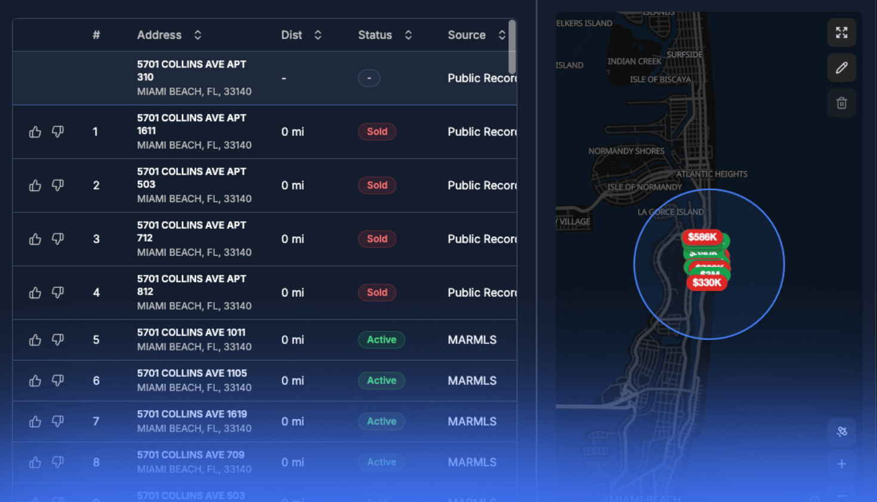Viewport: 877px width, 502px height.
Task: Thumbs down comparable number 2
Action: [x=58, y=185]
